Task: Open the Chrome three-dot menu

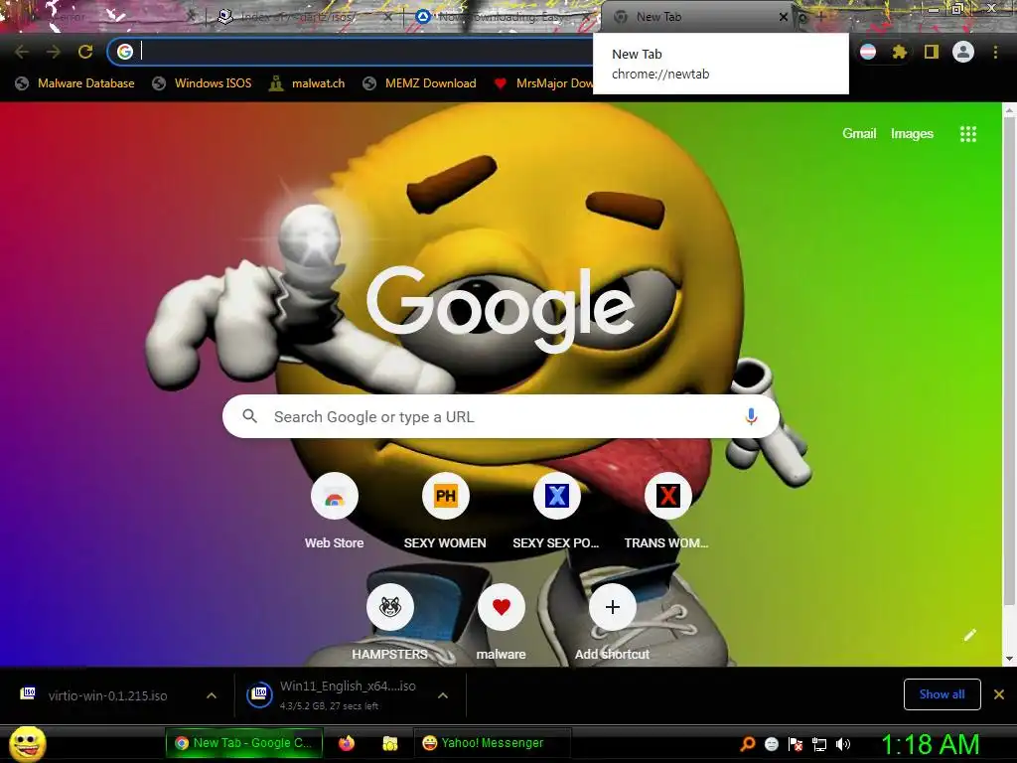Action: tap(995, 52)
